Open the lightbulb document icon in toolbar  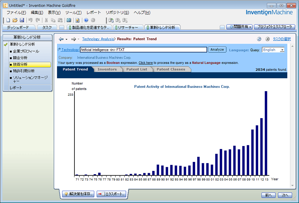pyautogui.click(x=77, y=20)
